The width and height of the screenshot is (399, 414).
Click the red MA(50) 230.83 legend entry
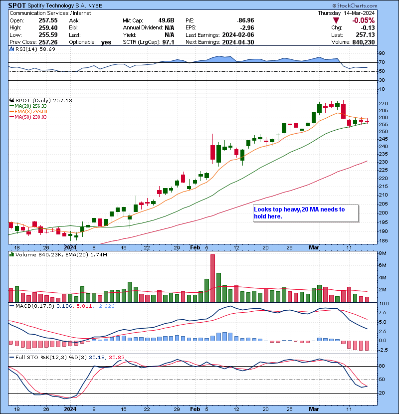click(x=28, y=117)
